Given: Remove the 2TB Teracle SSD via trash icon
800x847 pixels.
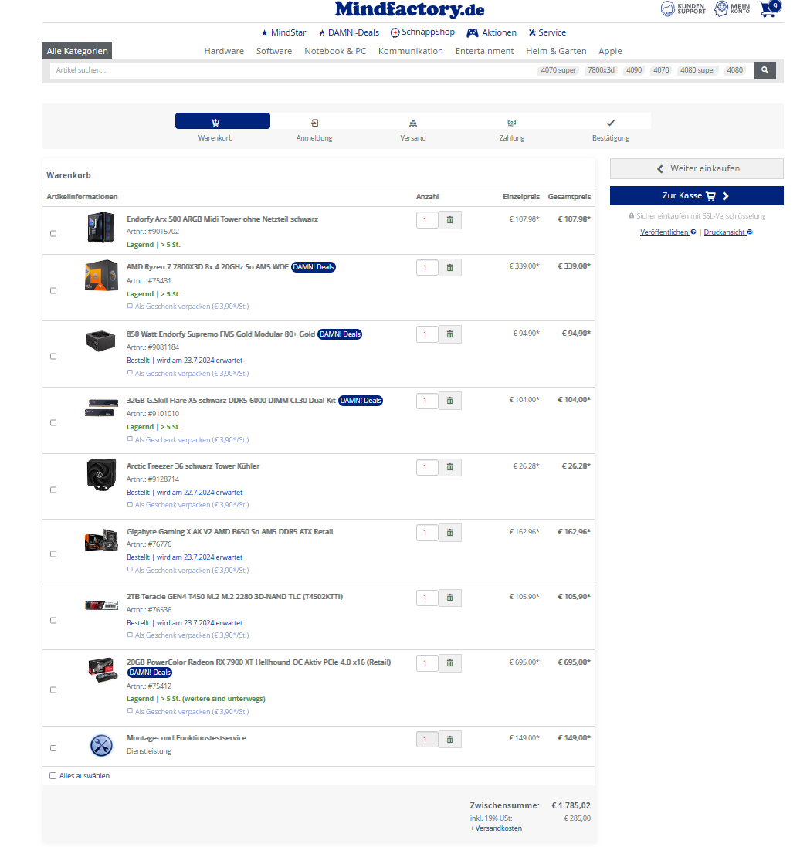Looking at the screenshot, I should click(x=449, y=598).
